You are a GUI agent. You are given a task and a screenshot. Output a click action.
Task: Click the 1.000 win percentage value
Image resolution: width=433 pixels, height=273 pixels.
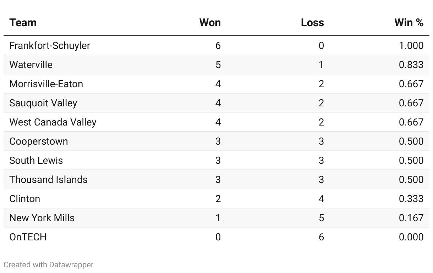pyautogui.click(x=411, y=45)
